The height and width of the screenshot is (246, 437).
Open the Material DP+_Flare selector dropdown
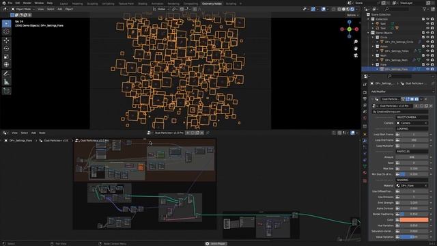(412, 186)
